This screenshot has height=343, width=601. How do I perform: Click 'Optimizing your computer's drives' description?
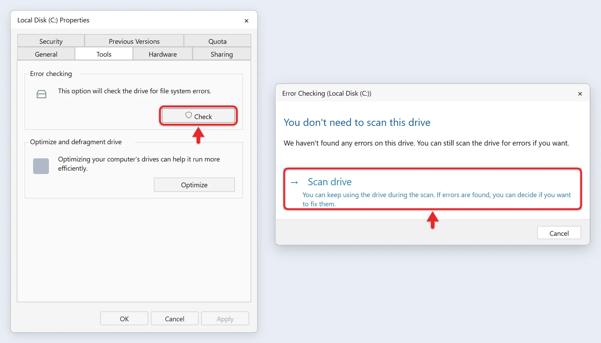(139, 164)
